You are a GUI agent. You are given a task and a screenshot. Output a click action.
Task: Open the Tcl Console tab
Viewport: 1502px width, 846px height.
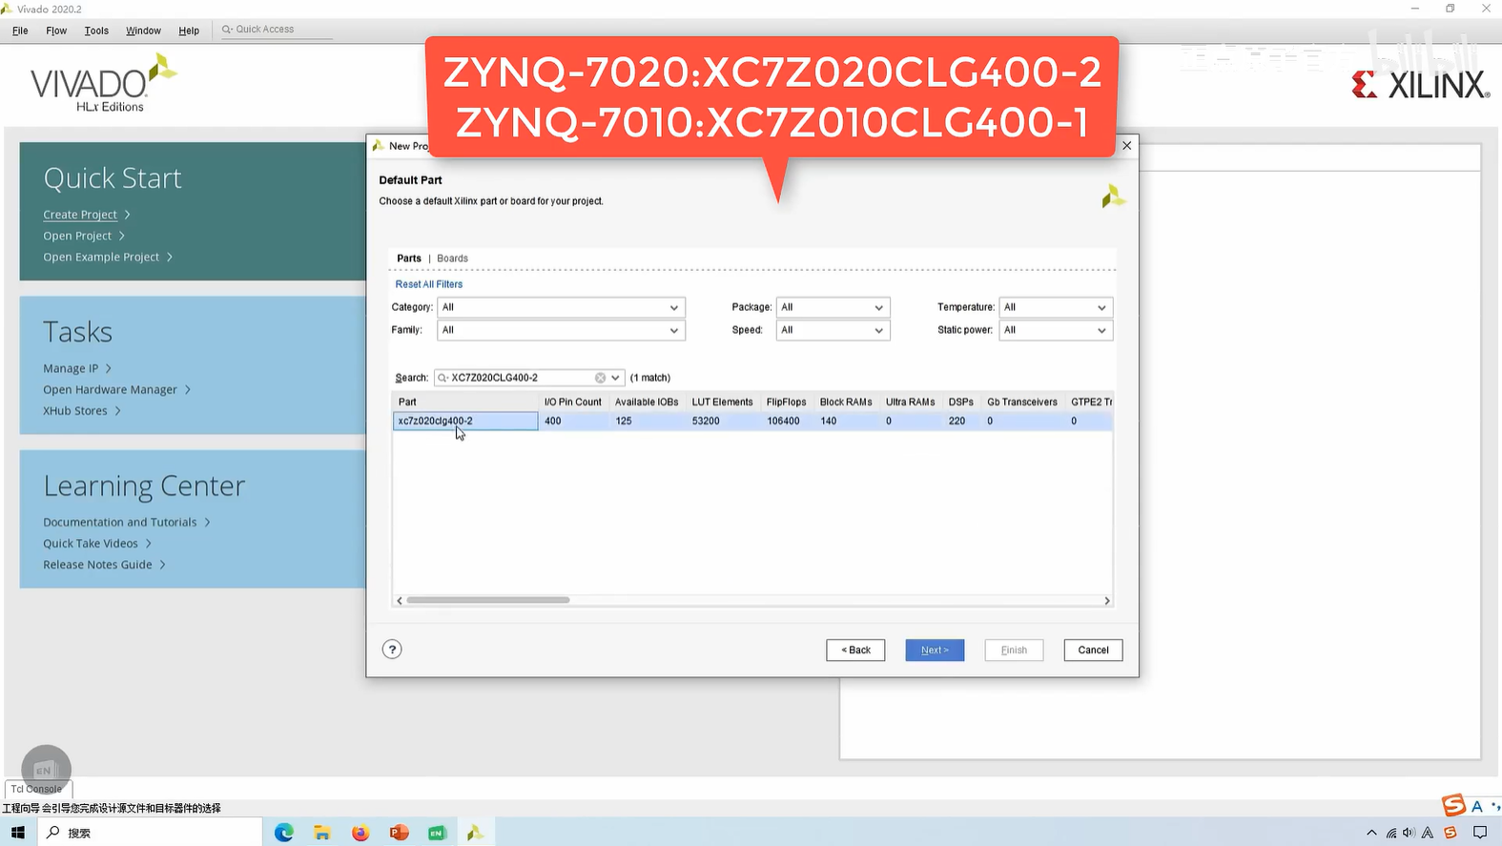[x=38, y=789]
